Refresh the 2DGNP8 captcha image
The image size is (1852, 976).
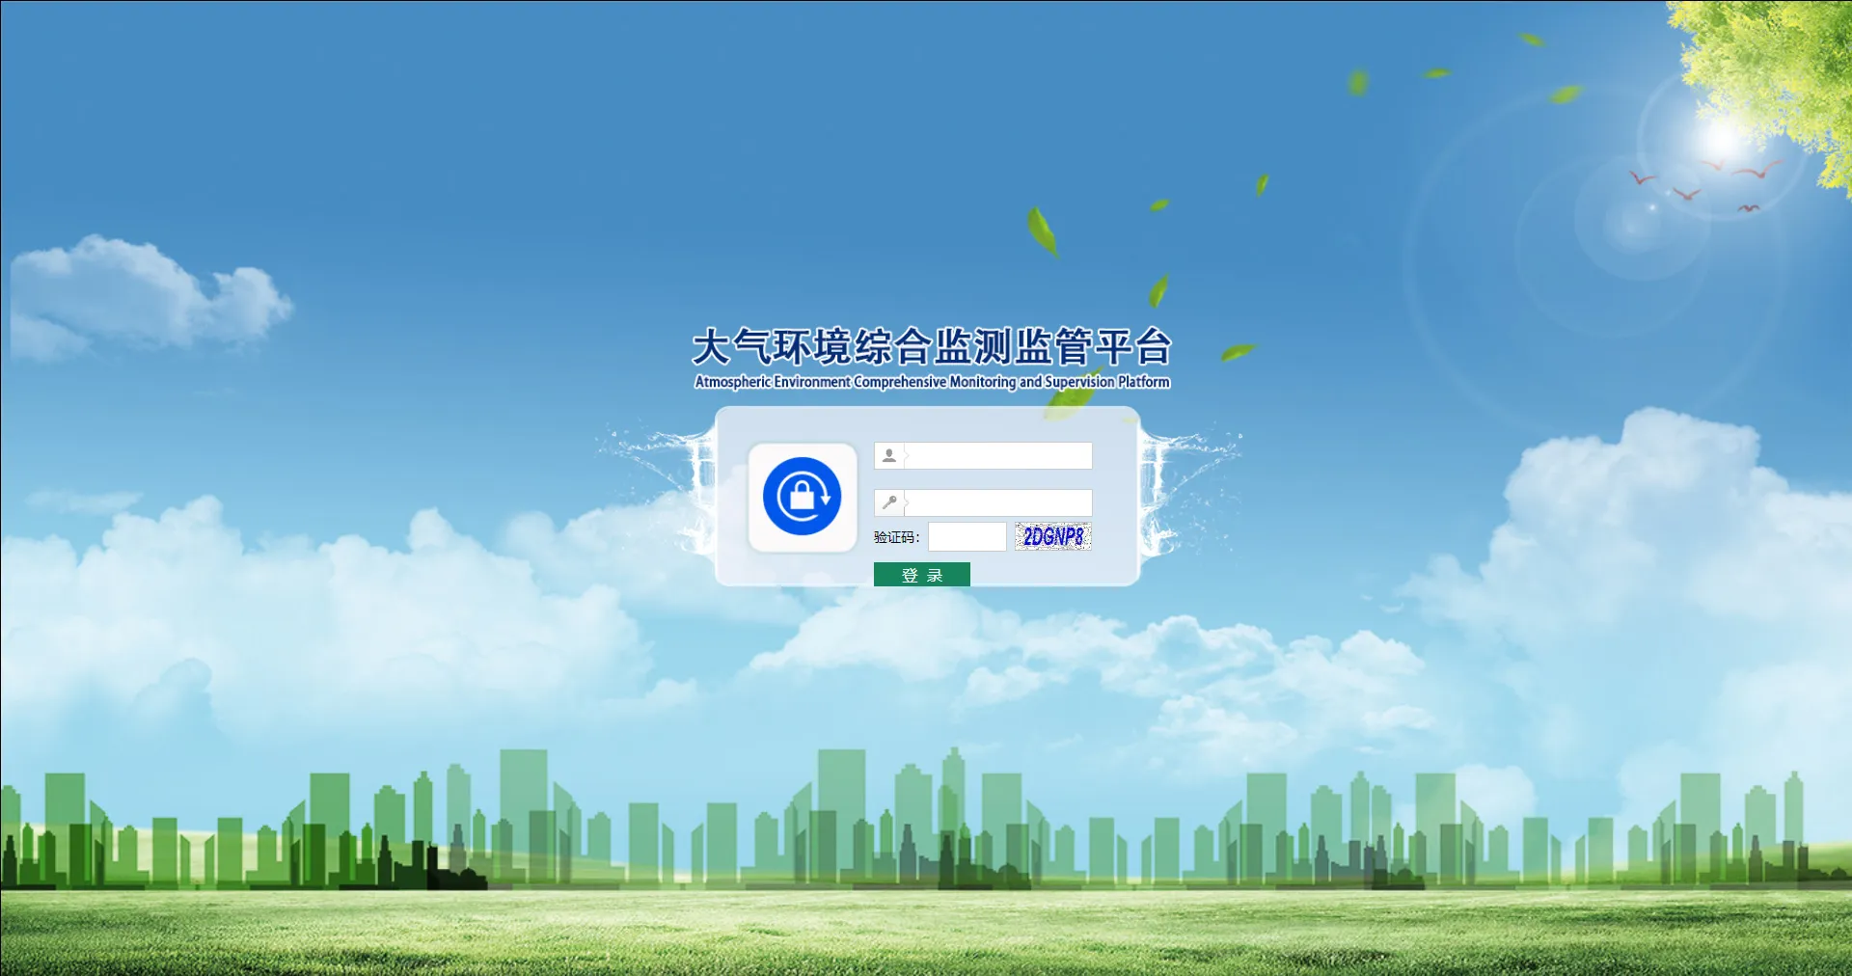(x=1052, y=536)
